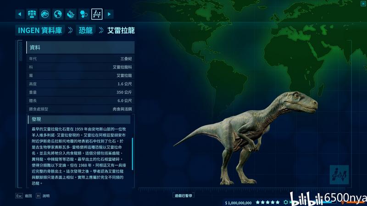
Task: Click the 高度 1.6 公尺 row
Action: [x=81, y=84]
